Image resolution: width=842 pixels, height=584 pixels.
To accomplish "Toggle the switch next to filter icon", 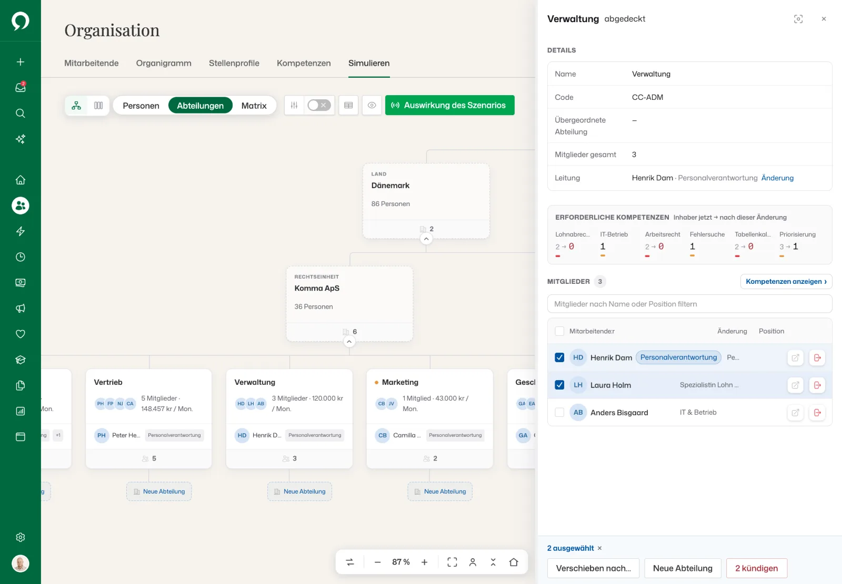I will (319, 105).
